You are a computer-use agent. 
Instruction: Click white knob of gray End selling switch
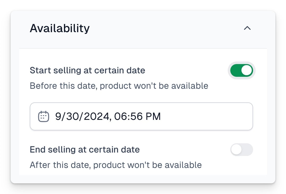pos(236,150)
